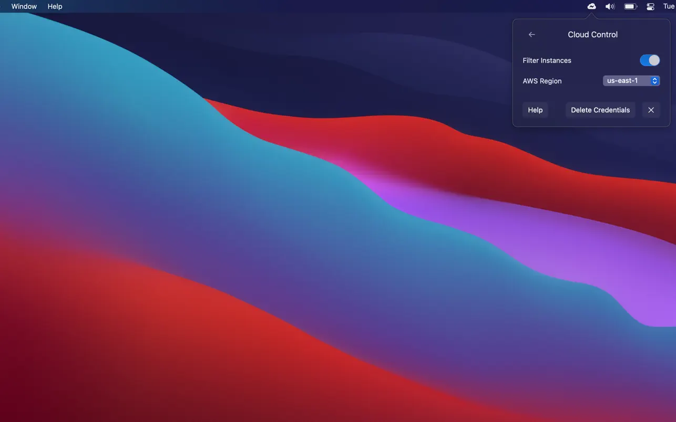Go back using the arrow in Cloud Control

point(531,35)
